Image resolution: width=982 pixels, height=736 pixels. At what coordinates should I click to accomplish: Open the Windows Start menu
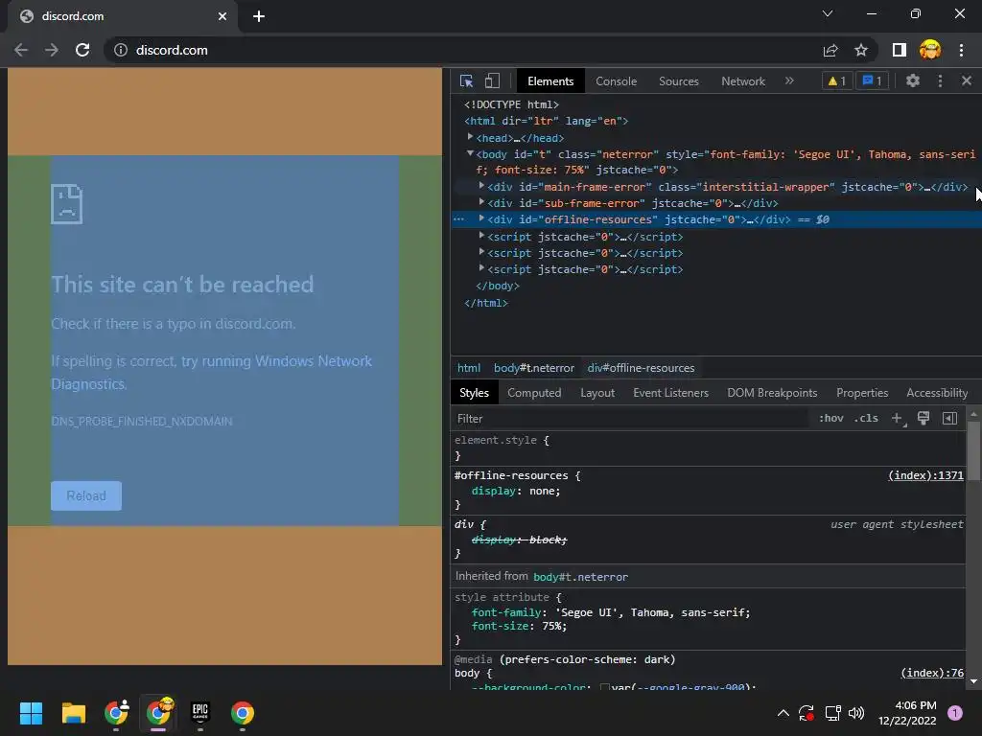point(31,713)
